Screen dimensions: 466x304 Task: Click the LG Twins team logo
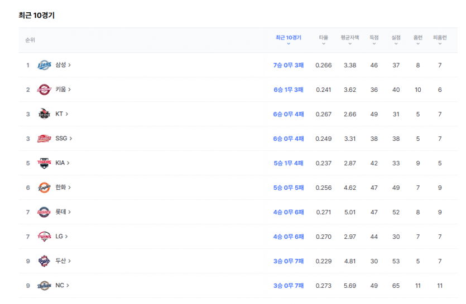[44, 237]
